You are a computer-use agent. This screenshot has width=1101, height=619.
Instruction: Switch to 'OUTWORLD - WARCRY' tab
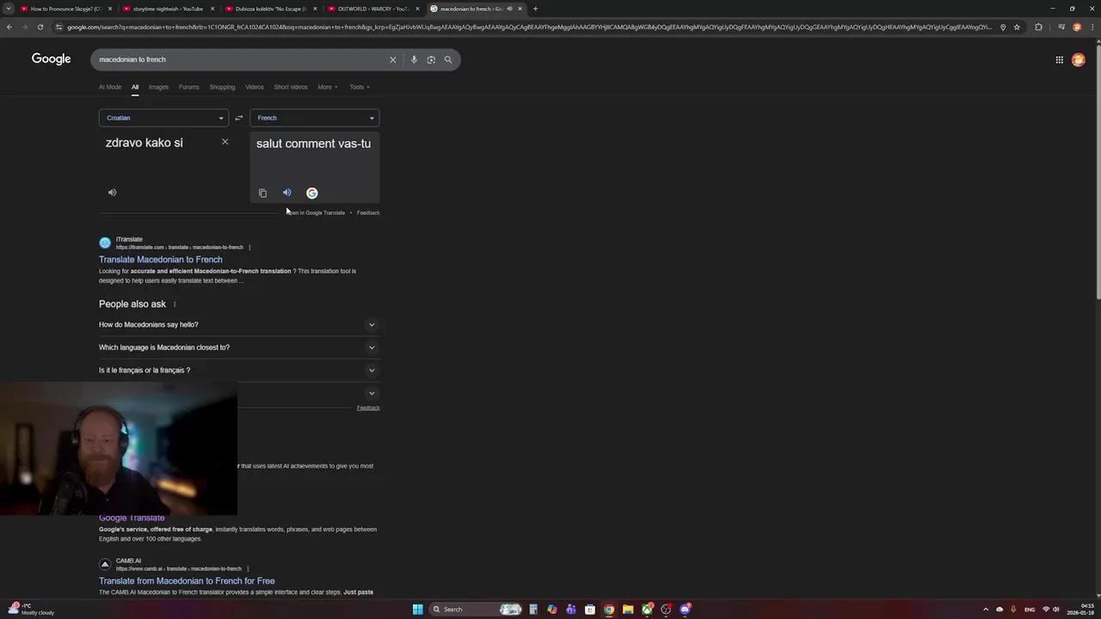(372, 9)
